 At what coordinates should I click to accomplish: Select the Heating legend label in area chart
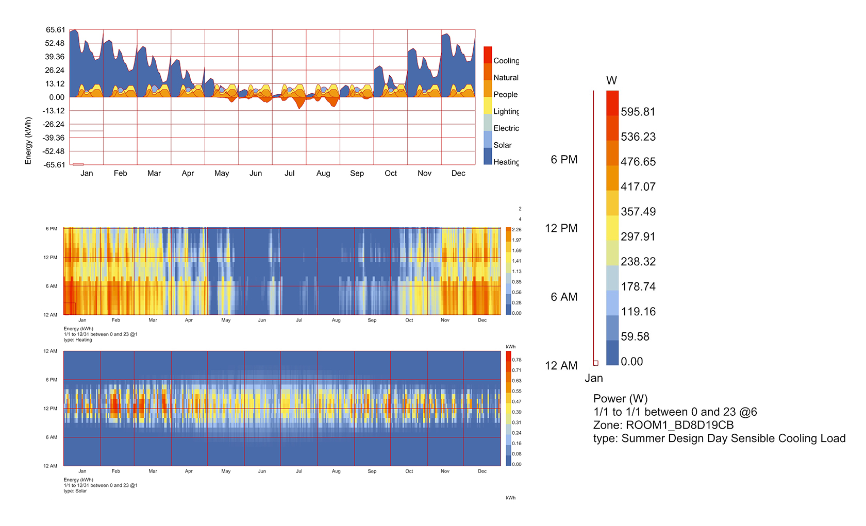[506, 162]
